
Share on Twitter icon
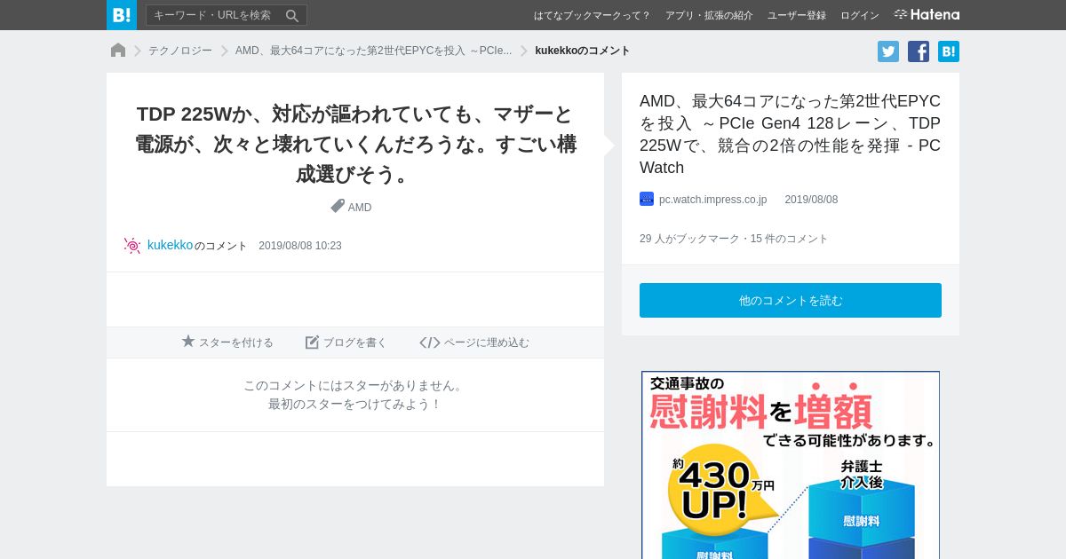pos(888,51)
